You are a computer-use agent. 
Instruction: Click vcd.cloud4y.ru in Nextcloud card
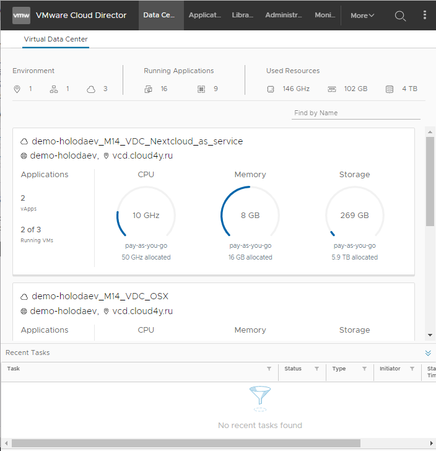(x=142, y=156)
